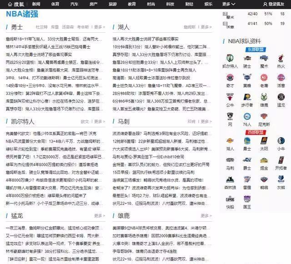Open the Clippers (快船) team logo

[230, 199]
